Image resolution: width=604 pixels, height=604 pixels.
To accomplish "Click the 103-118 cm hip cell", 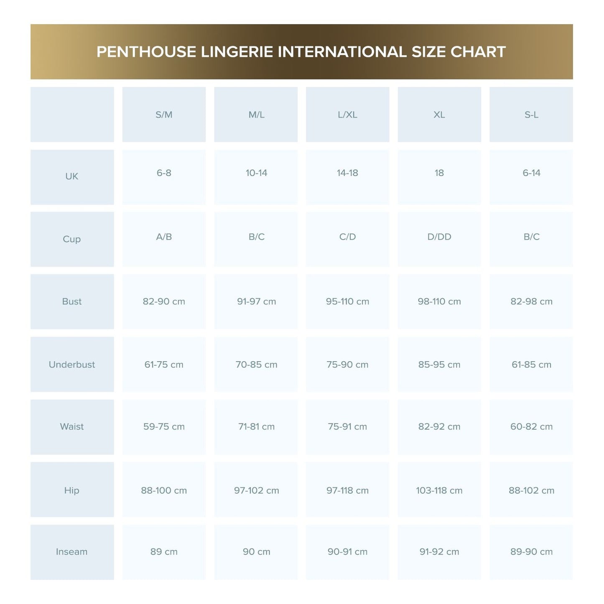I will (439, 490).
